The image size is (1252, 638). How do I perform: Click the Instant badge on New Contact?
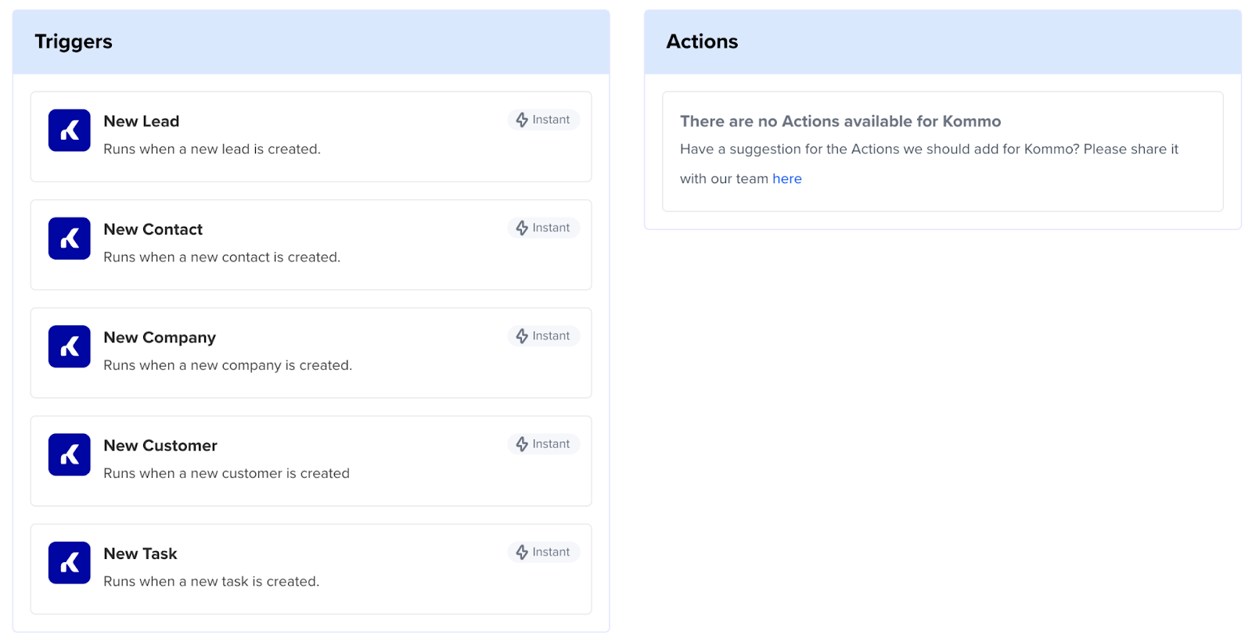(543, 228)
